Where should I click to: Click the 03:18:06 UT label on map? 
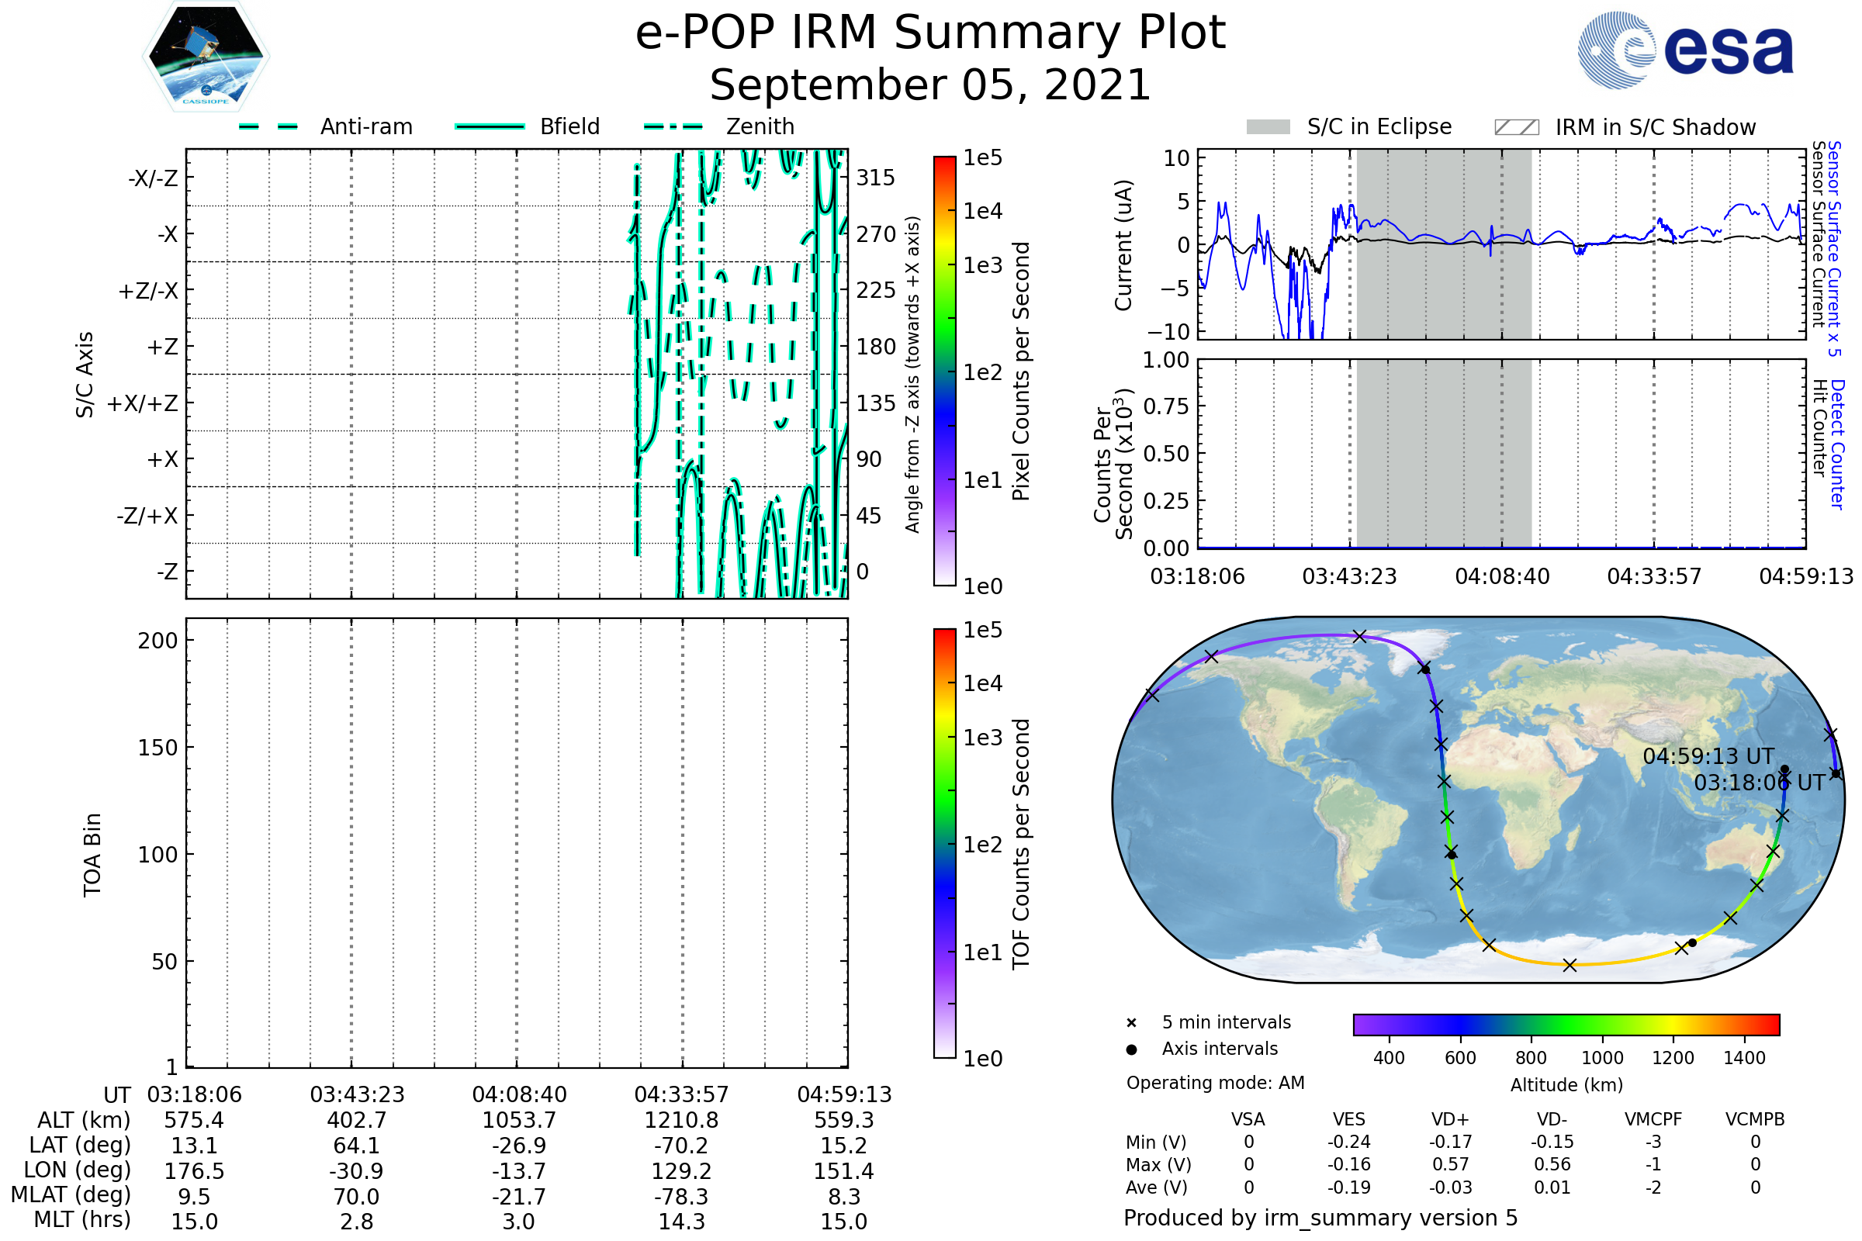click(x=1759, y=783)
